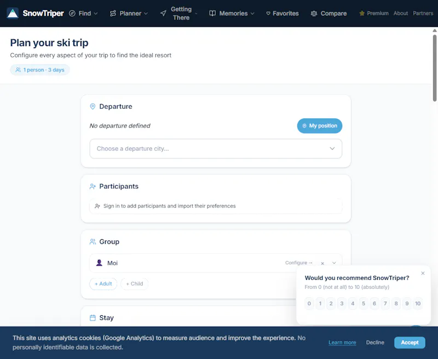Click the Premium star icon
Viewport: 438px width, 359px height.
(362, 13)
